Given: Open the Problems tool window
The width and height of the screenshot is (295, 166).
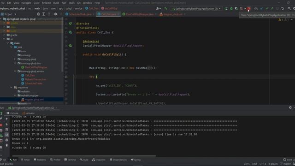Looking at the screenshot, I should [40, 160].
